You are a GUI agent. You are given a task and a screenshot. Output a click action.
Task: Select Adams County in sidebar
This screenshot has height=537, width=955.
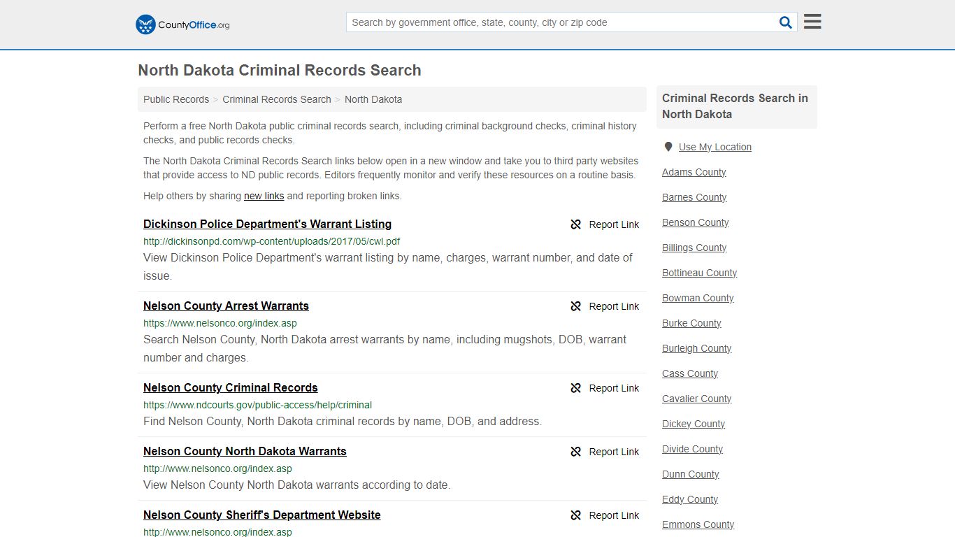(694, 172)
